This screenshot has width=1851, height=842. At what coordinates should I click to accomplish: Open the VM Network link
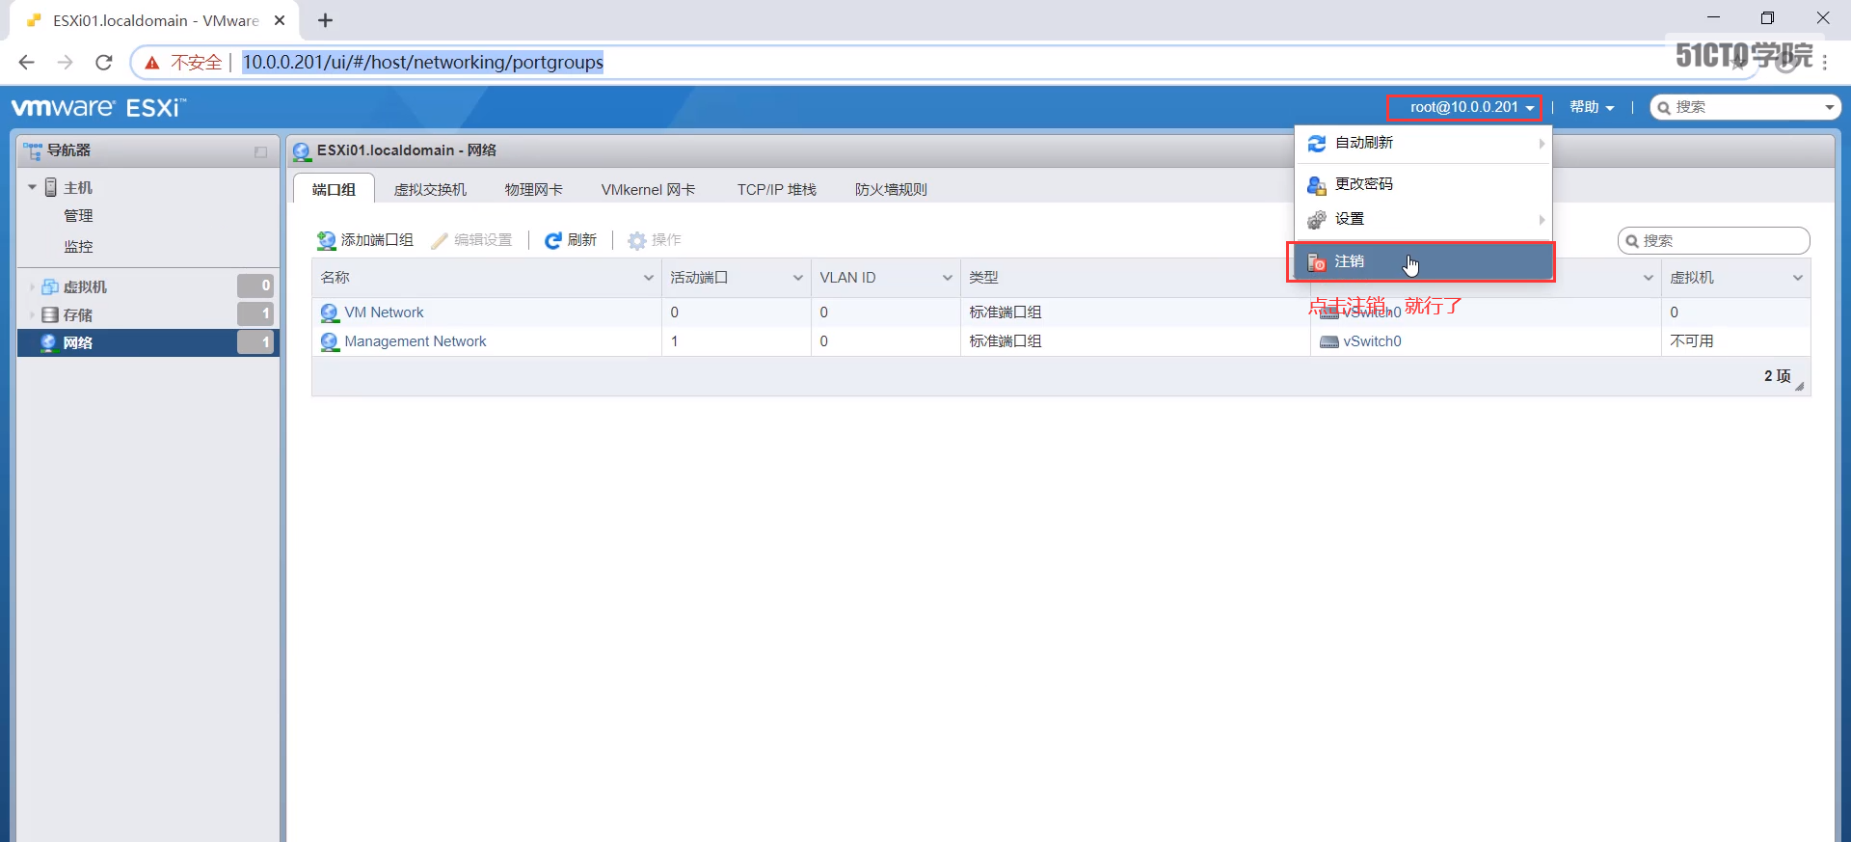(384, 312)
